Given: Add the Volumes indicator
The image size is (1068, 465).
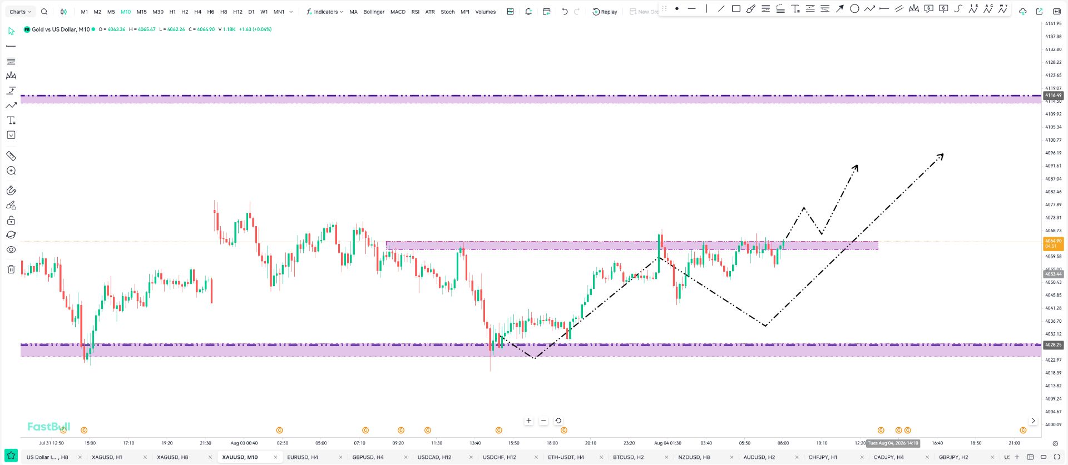Looking at the screenshot, I should coord(486,12).
